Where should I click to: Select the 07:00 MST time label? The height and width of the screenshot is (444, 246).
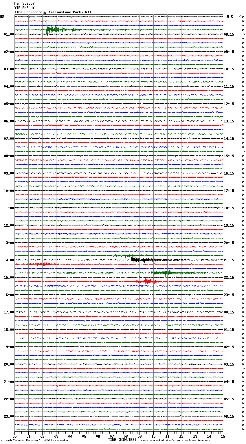[9, 139]
